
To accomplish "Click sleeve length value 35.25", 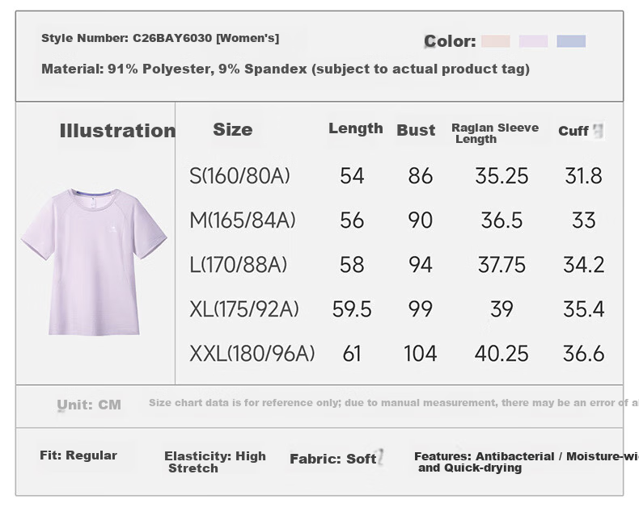I will (x=501, y=176).
